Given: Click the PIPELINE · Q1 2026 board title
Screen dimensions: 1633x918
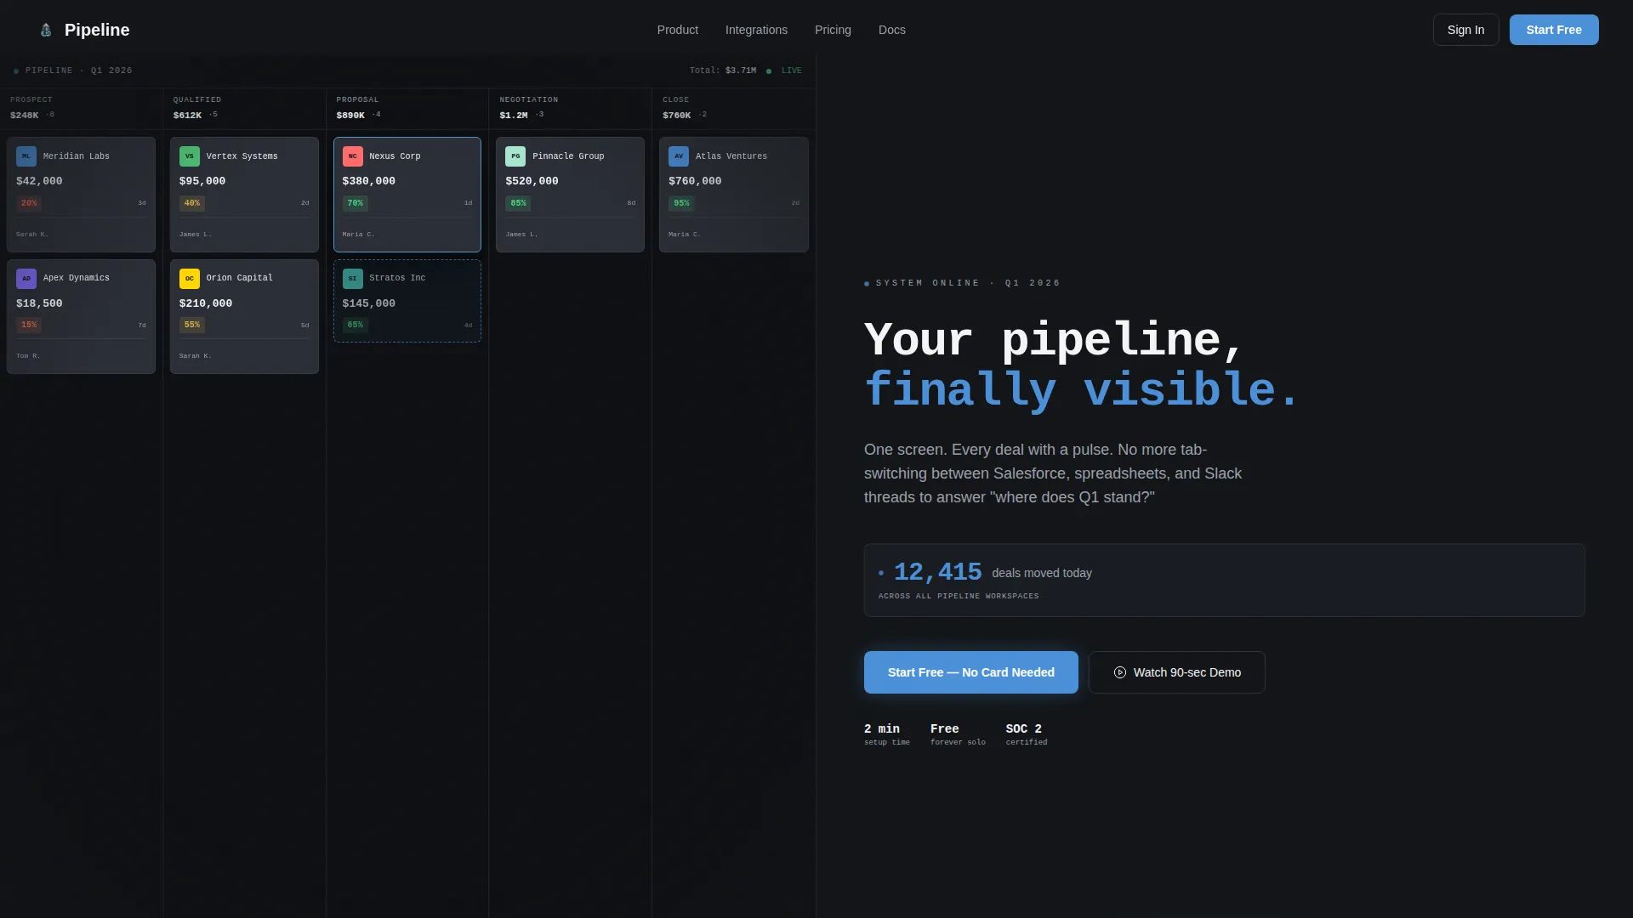Looking at the screenshot, I should [x=78, y=71].
